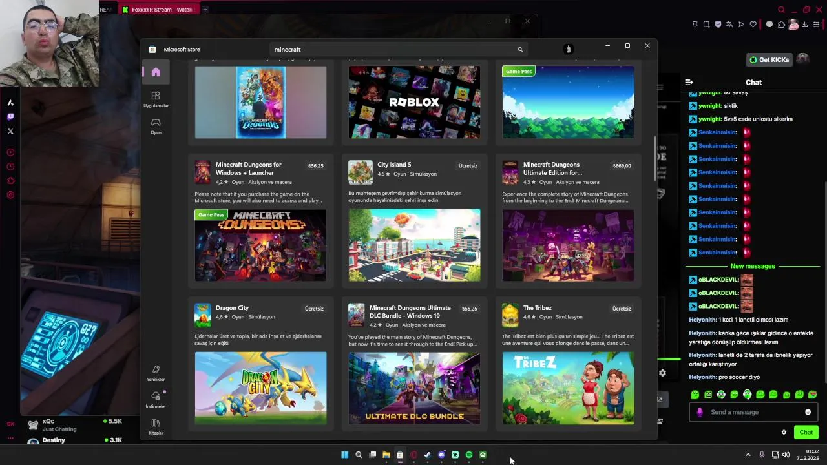The height and width of the screenshot is (465, 827).
Task: Open taskbar Search icon
Action: point(359,455)
